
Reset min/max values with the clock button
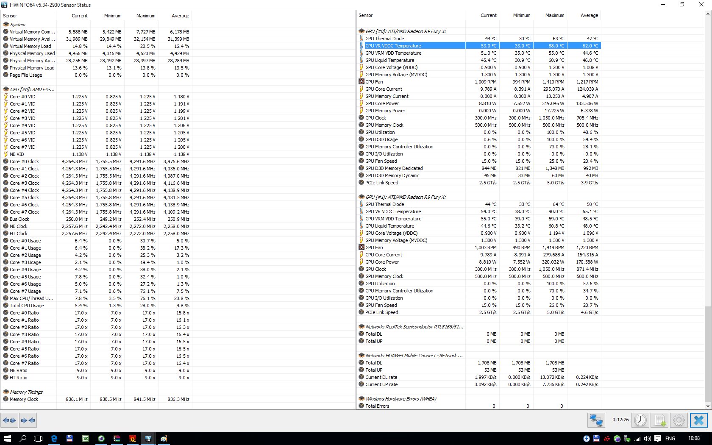(640, 420)
